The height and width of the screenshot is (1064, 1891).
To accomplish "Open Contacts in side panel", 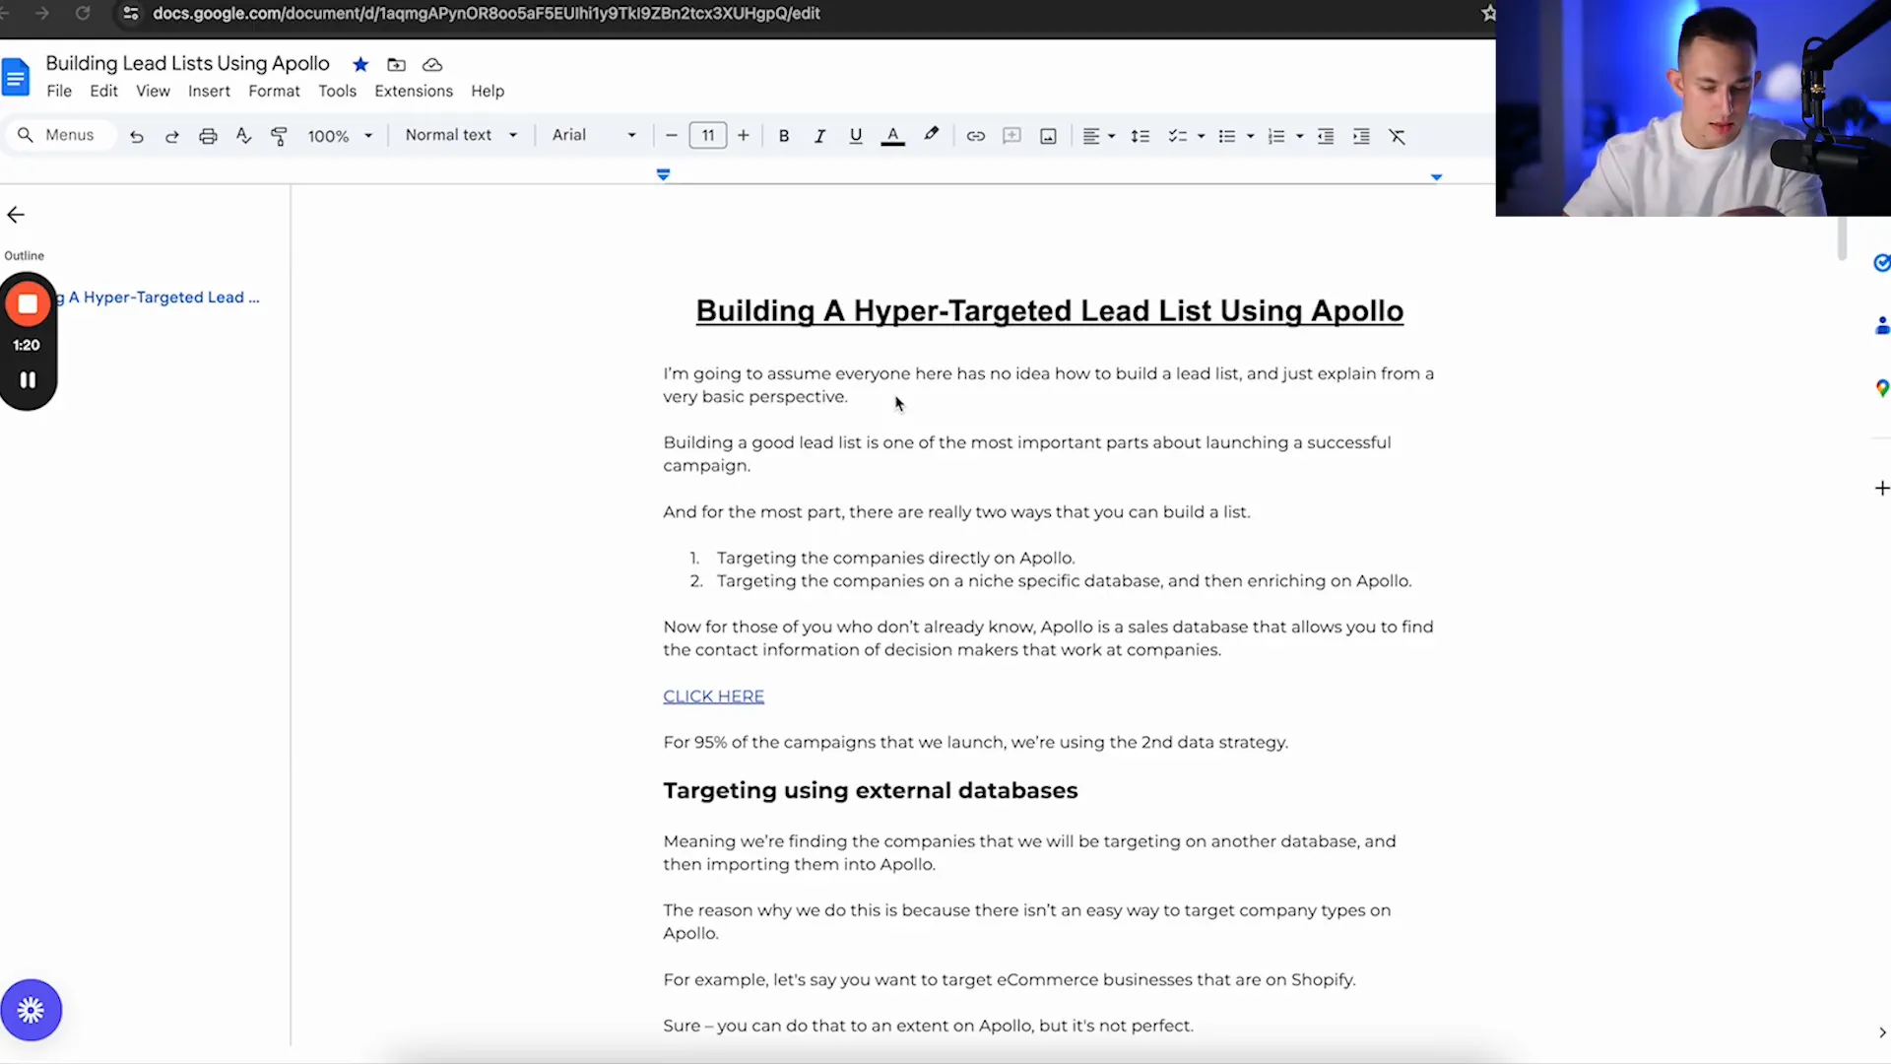I will pos(1882,325).
